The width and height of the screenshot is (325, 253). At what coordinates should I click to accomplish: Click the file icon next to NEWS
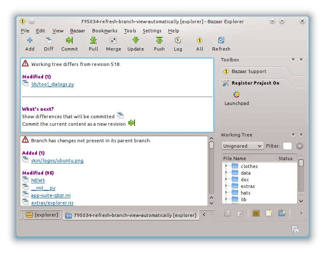tap(25, 180)
